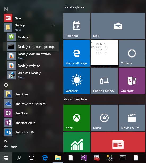Launch OneNote 2016
This screenshot has height=163, width=146.
tap(31, 123)
